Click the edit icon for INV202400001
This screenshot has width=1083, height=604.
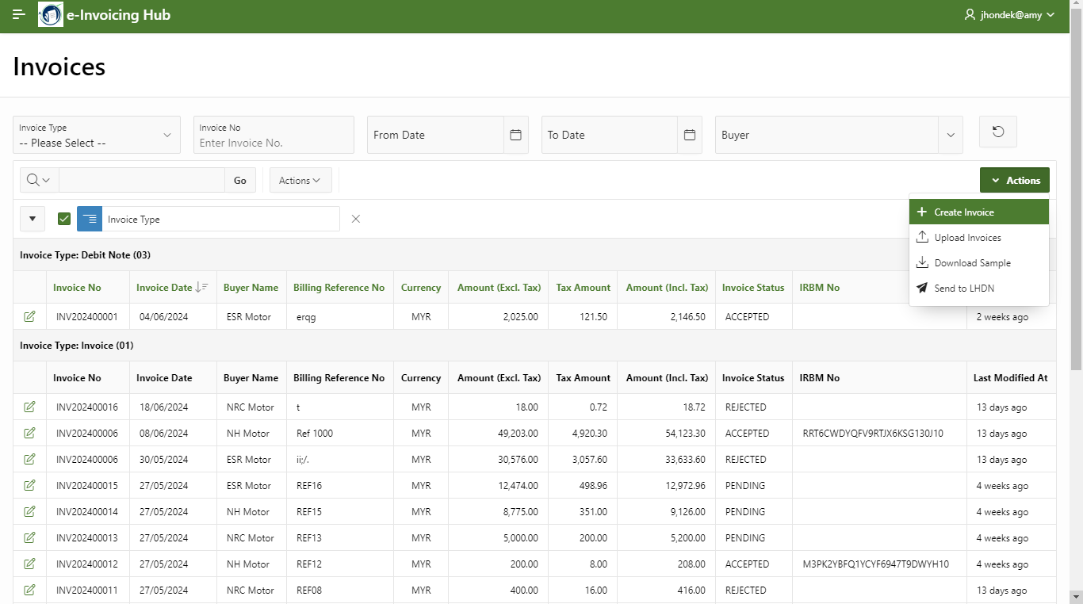pyautogui.click(x=29, y=316)
